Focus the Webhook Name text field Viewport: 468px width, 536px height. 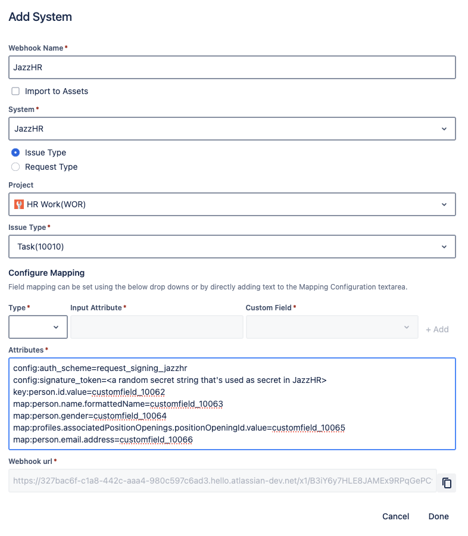point(232,67)
